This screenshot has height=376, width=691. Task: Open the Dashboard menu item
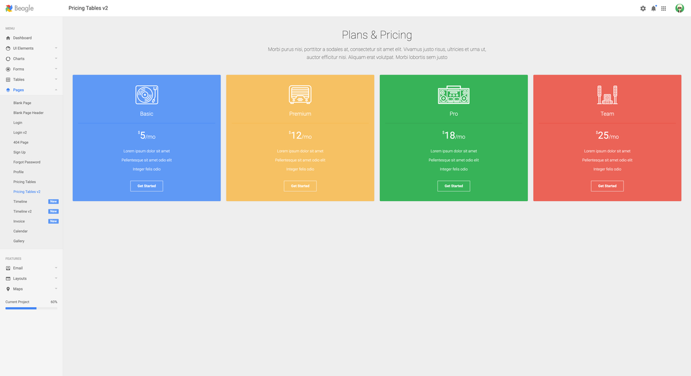23,38
